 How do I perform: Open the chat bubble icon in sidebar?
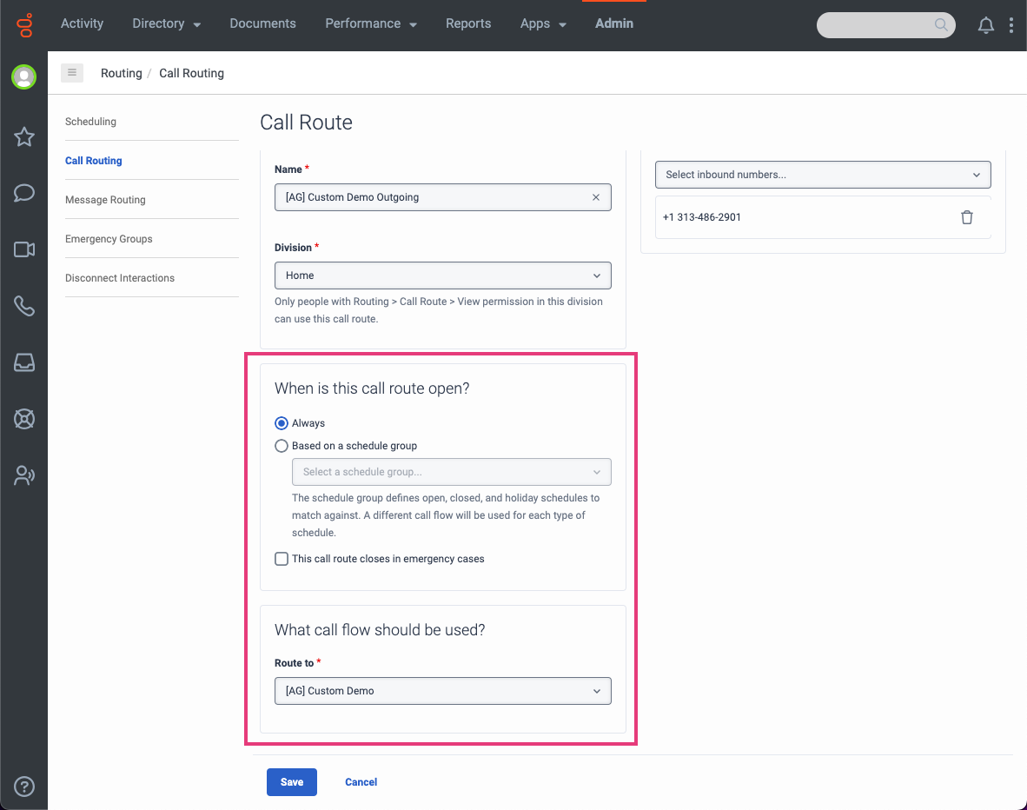(x=24, y=193)
